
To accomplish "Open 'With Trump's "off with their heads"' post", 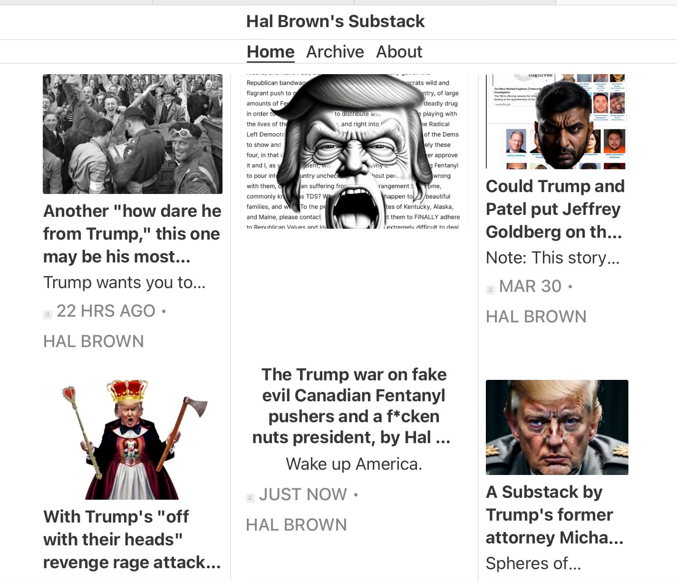I will click(132, 539).
